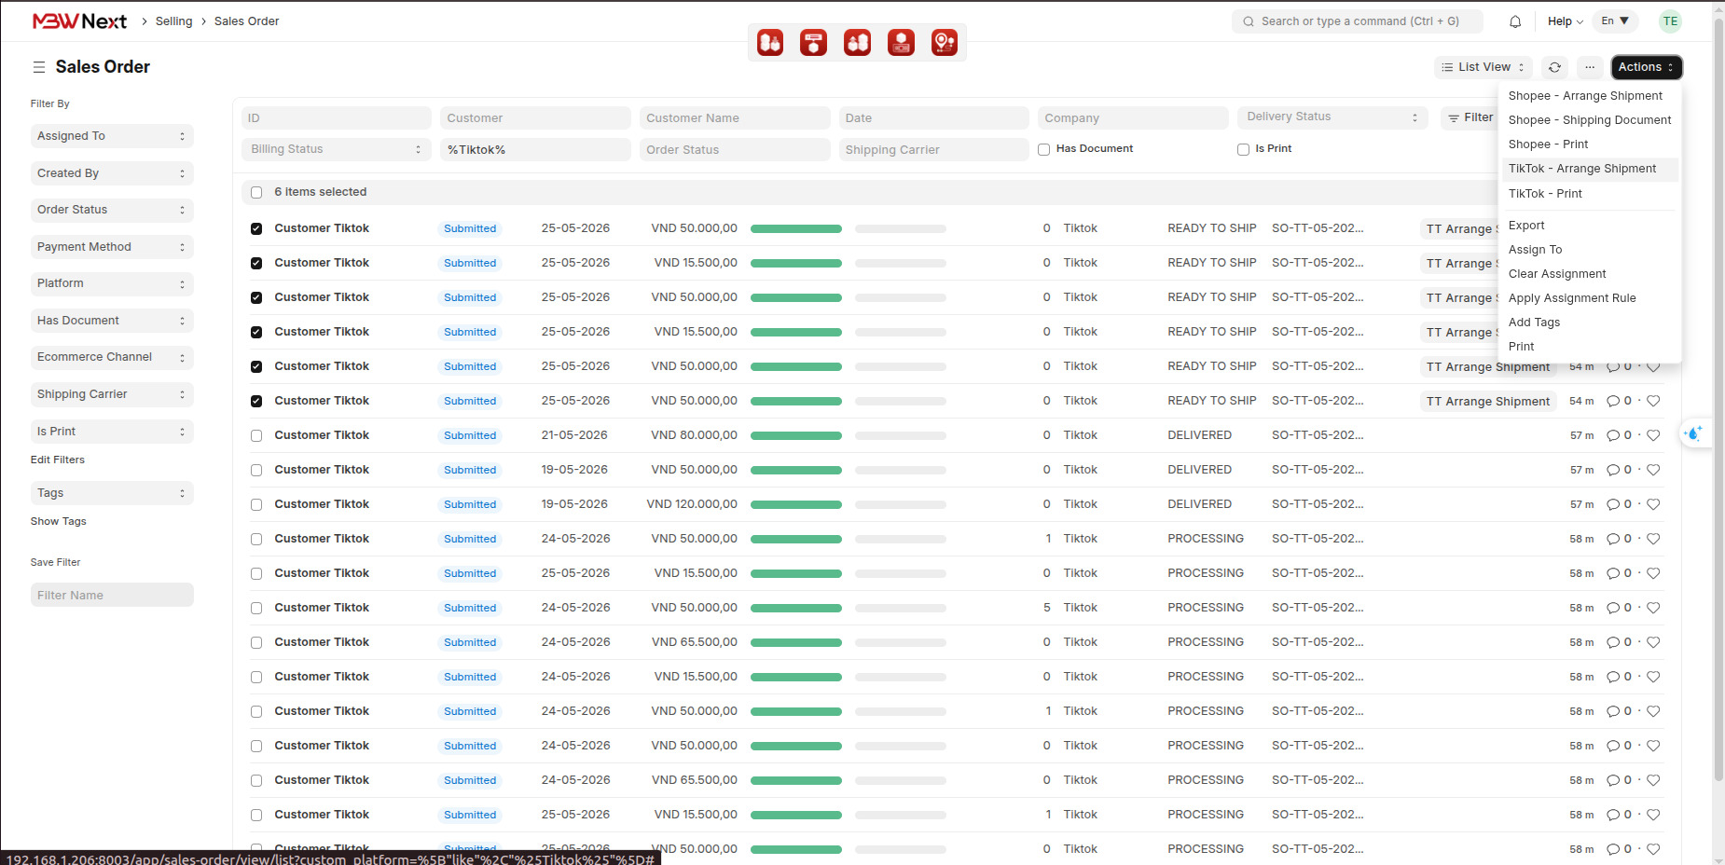
Task: Toggle the sidebar with the hamburger icon
Action: click(39, 67)
